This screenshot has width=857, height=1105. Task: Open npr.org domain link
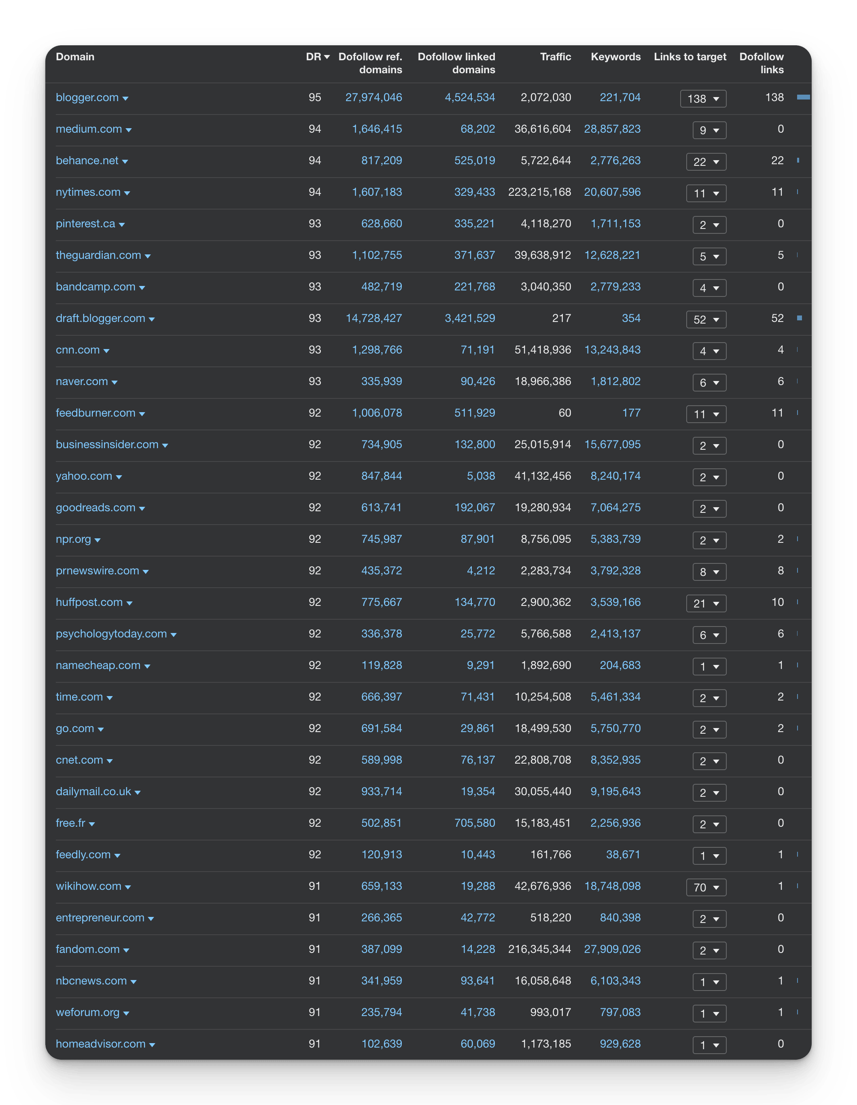click(73, 539)
